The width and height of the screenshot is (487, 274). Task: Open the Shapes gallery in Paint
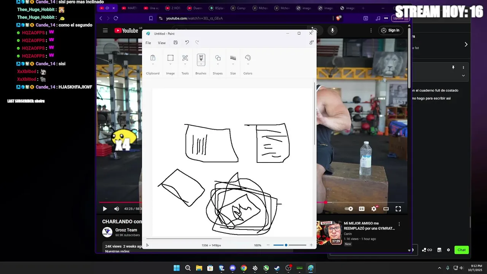tap(218, 58)
